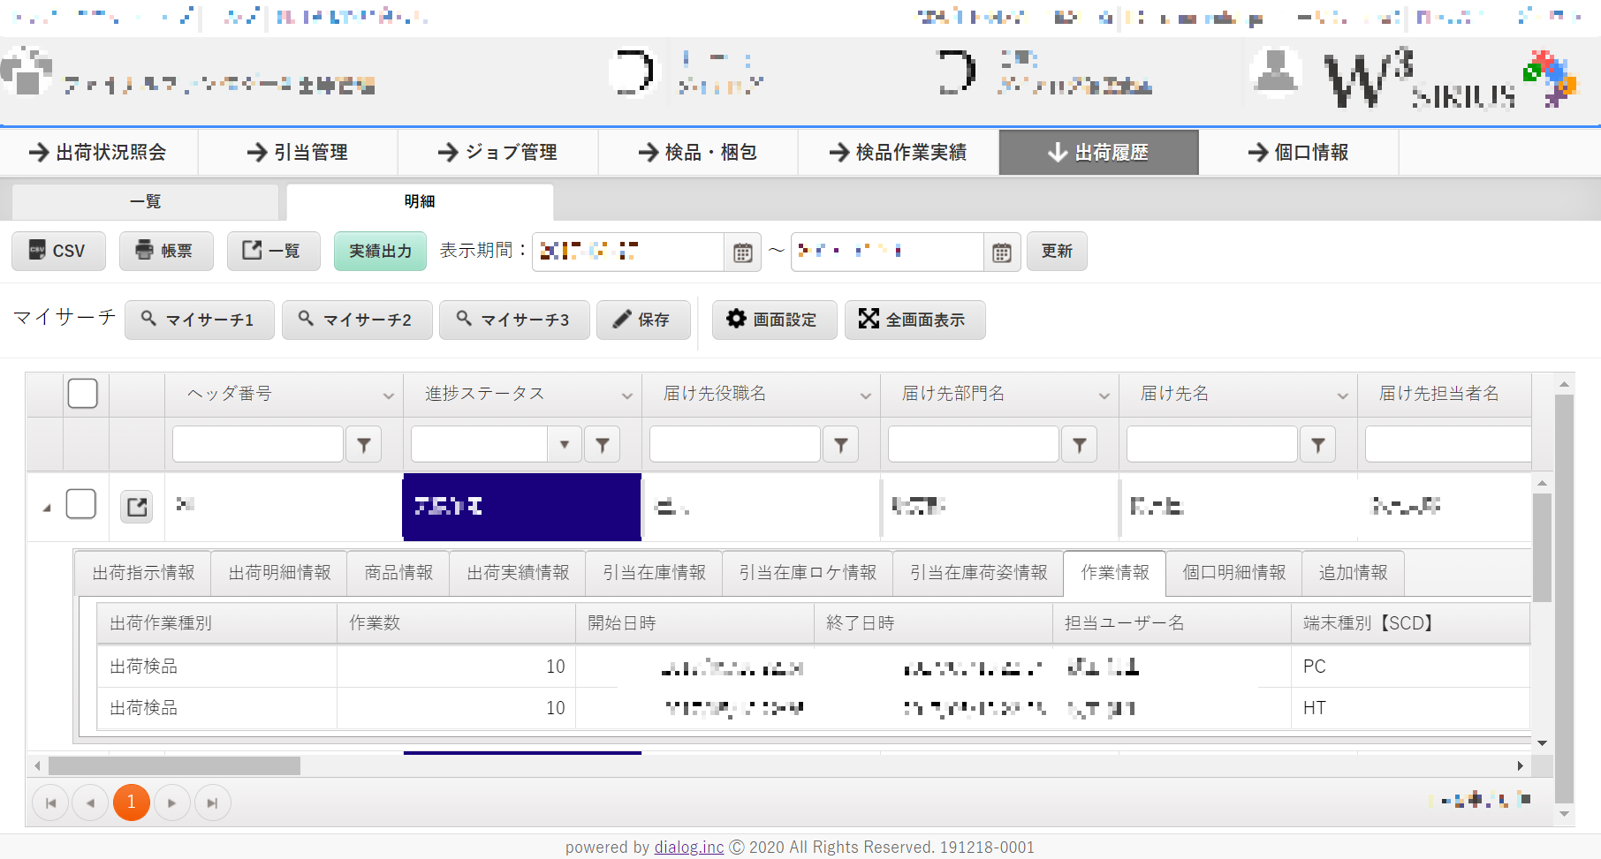Focus the 届け先担当者名 filter text field
This screenshot has height=859, width=1601.
coord(1448,444)
